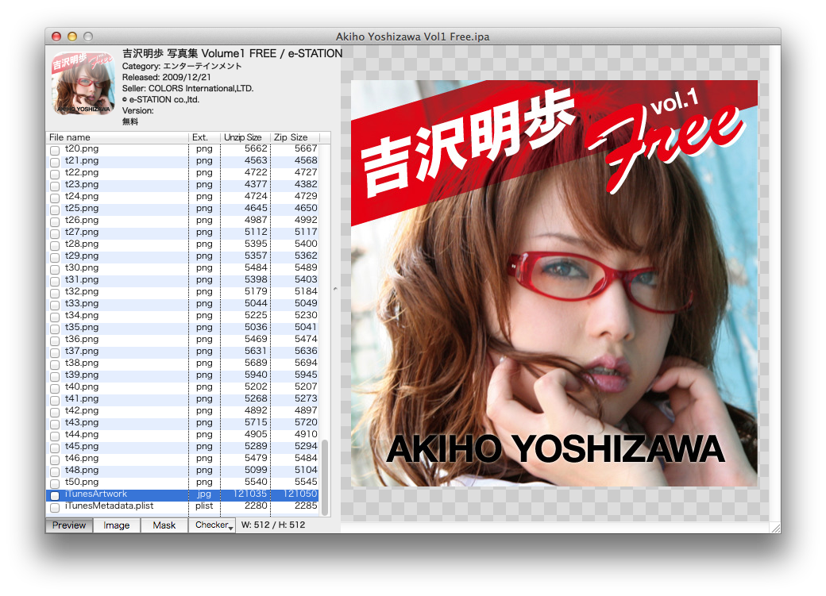
Task: Select the t28.png file row
Action: [x=183, y=244]
